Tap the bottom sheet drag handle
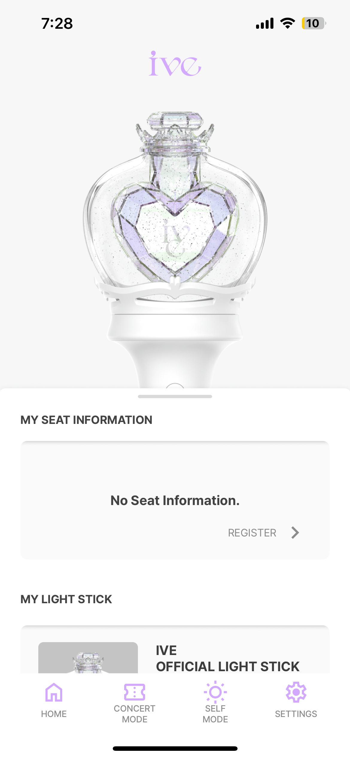 pos(175,396)
